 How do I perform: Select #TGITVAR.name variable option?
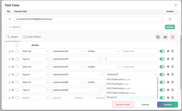(x=131, y=80)
